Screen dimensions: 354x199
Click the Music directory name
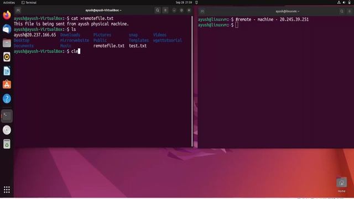(x=66, y=46)
